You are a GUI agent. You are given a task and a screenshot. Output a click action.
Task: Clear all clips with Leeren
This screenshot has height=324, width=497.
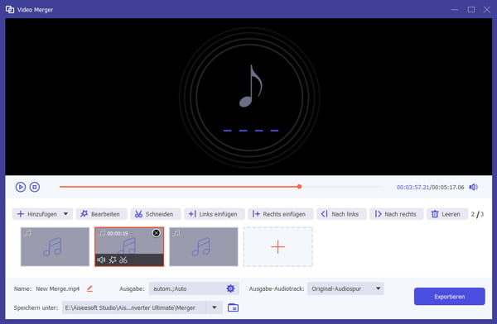[447, 214]
